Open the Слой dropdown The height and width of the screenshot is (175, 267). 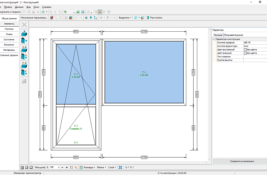coord(112,167)
